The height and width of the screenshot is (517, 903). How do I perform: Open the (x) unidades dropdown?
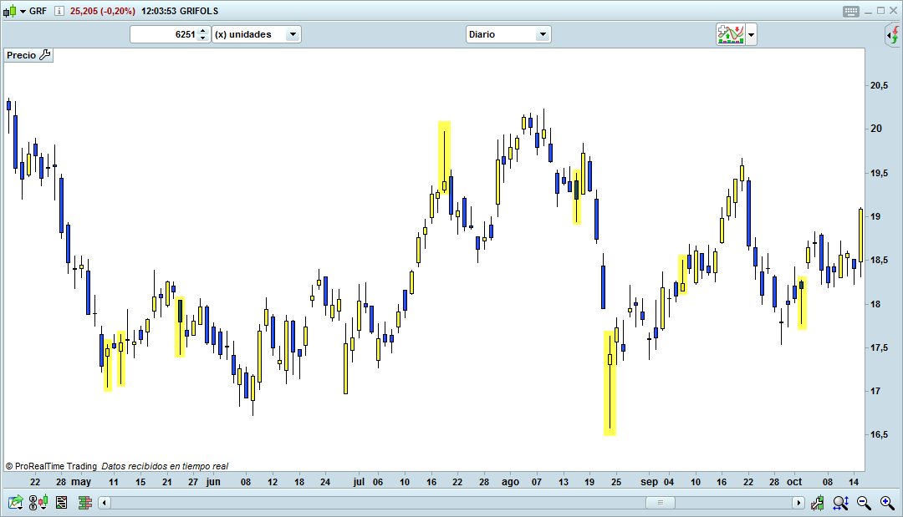[291, 34]
